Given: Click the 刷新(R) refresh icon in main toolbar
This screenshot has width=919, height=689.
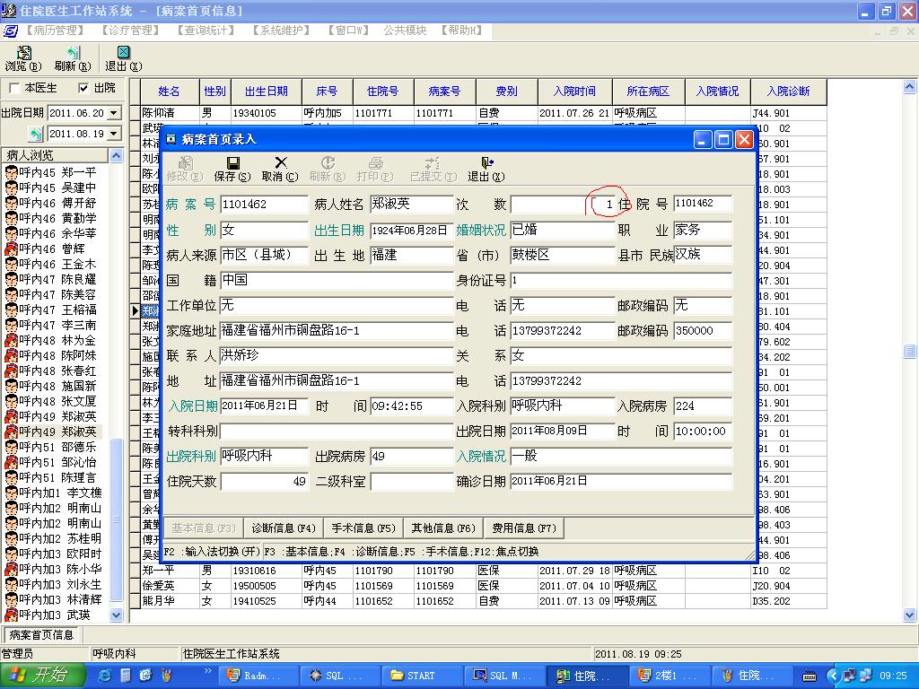Looking at the screenshot, I should [x=73, y=58].
